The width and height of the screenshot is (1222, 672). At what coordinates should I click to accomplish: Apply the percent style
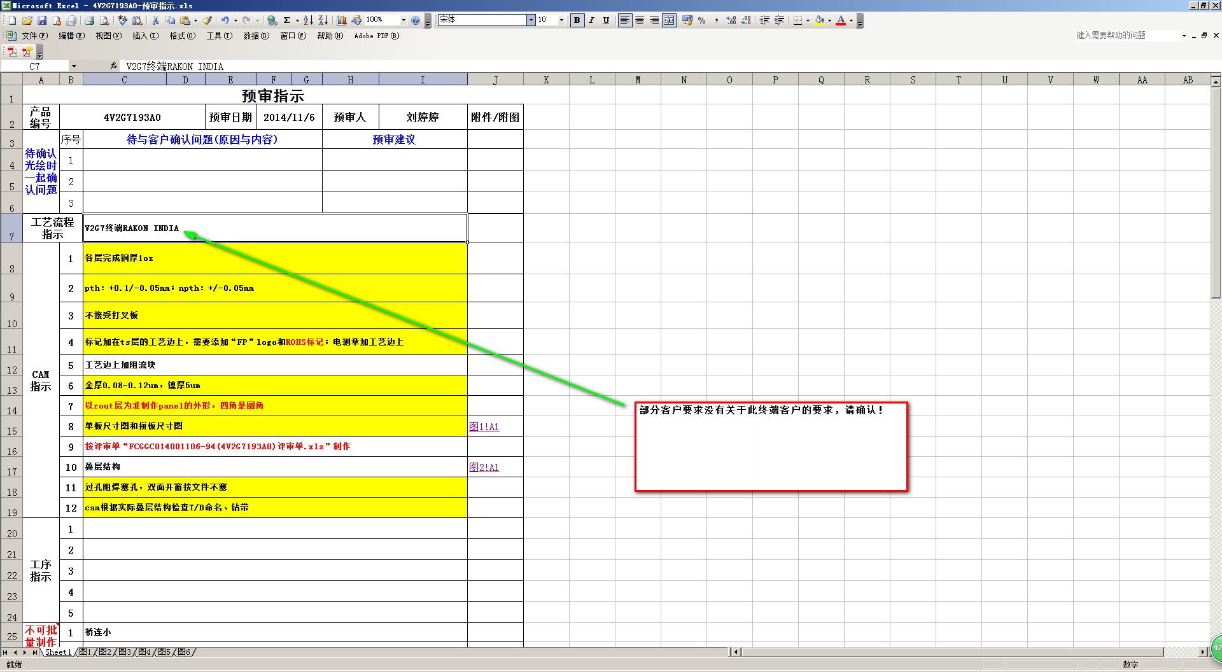tap(701, 20)
